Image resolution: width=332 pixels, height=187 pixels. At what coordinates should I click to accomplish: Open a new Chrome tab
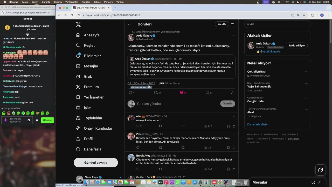tap(115, 8)
